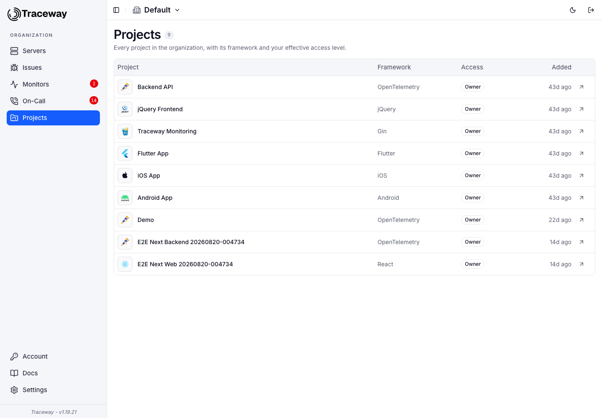Click the Traceway Monitoring project name

[167, 131]
